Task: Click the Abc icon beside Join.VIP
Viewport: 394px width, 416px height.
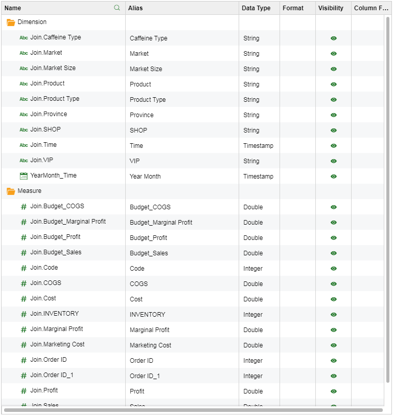Action: click(24, 160)
